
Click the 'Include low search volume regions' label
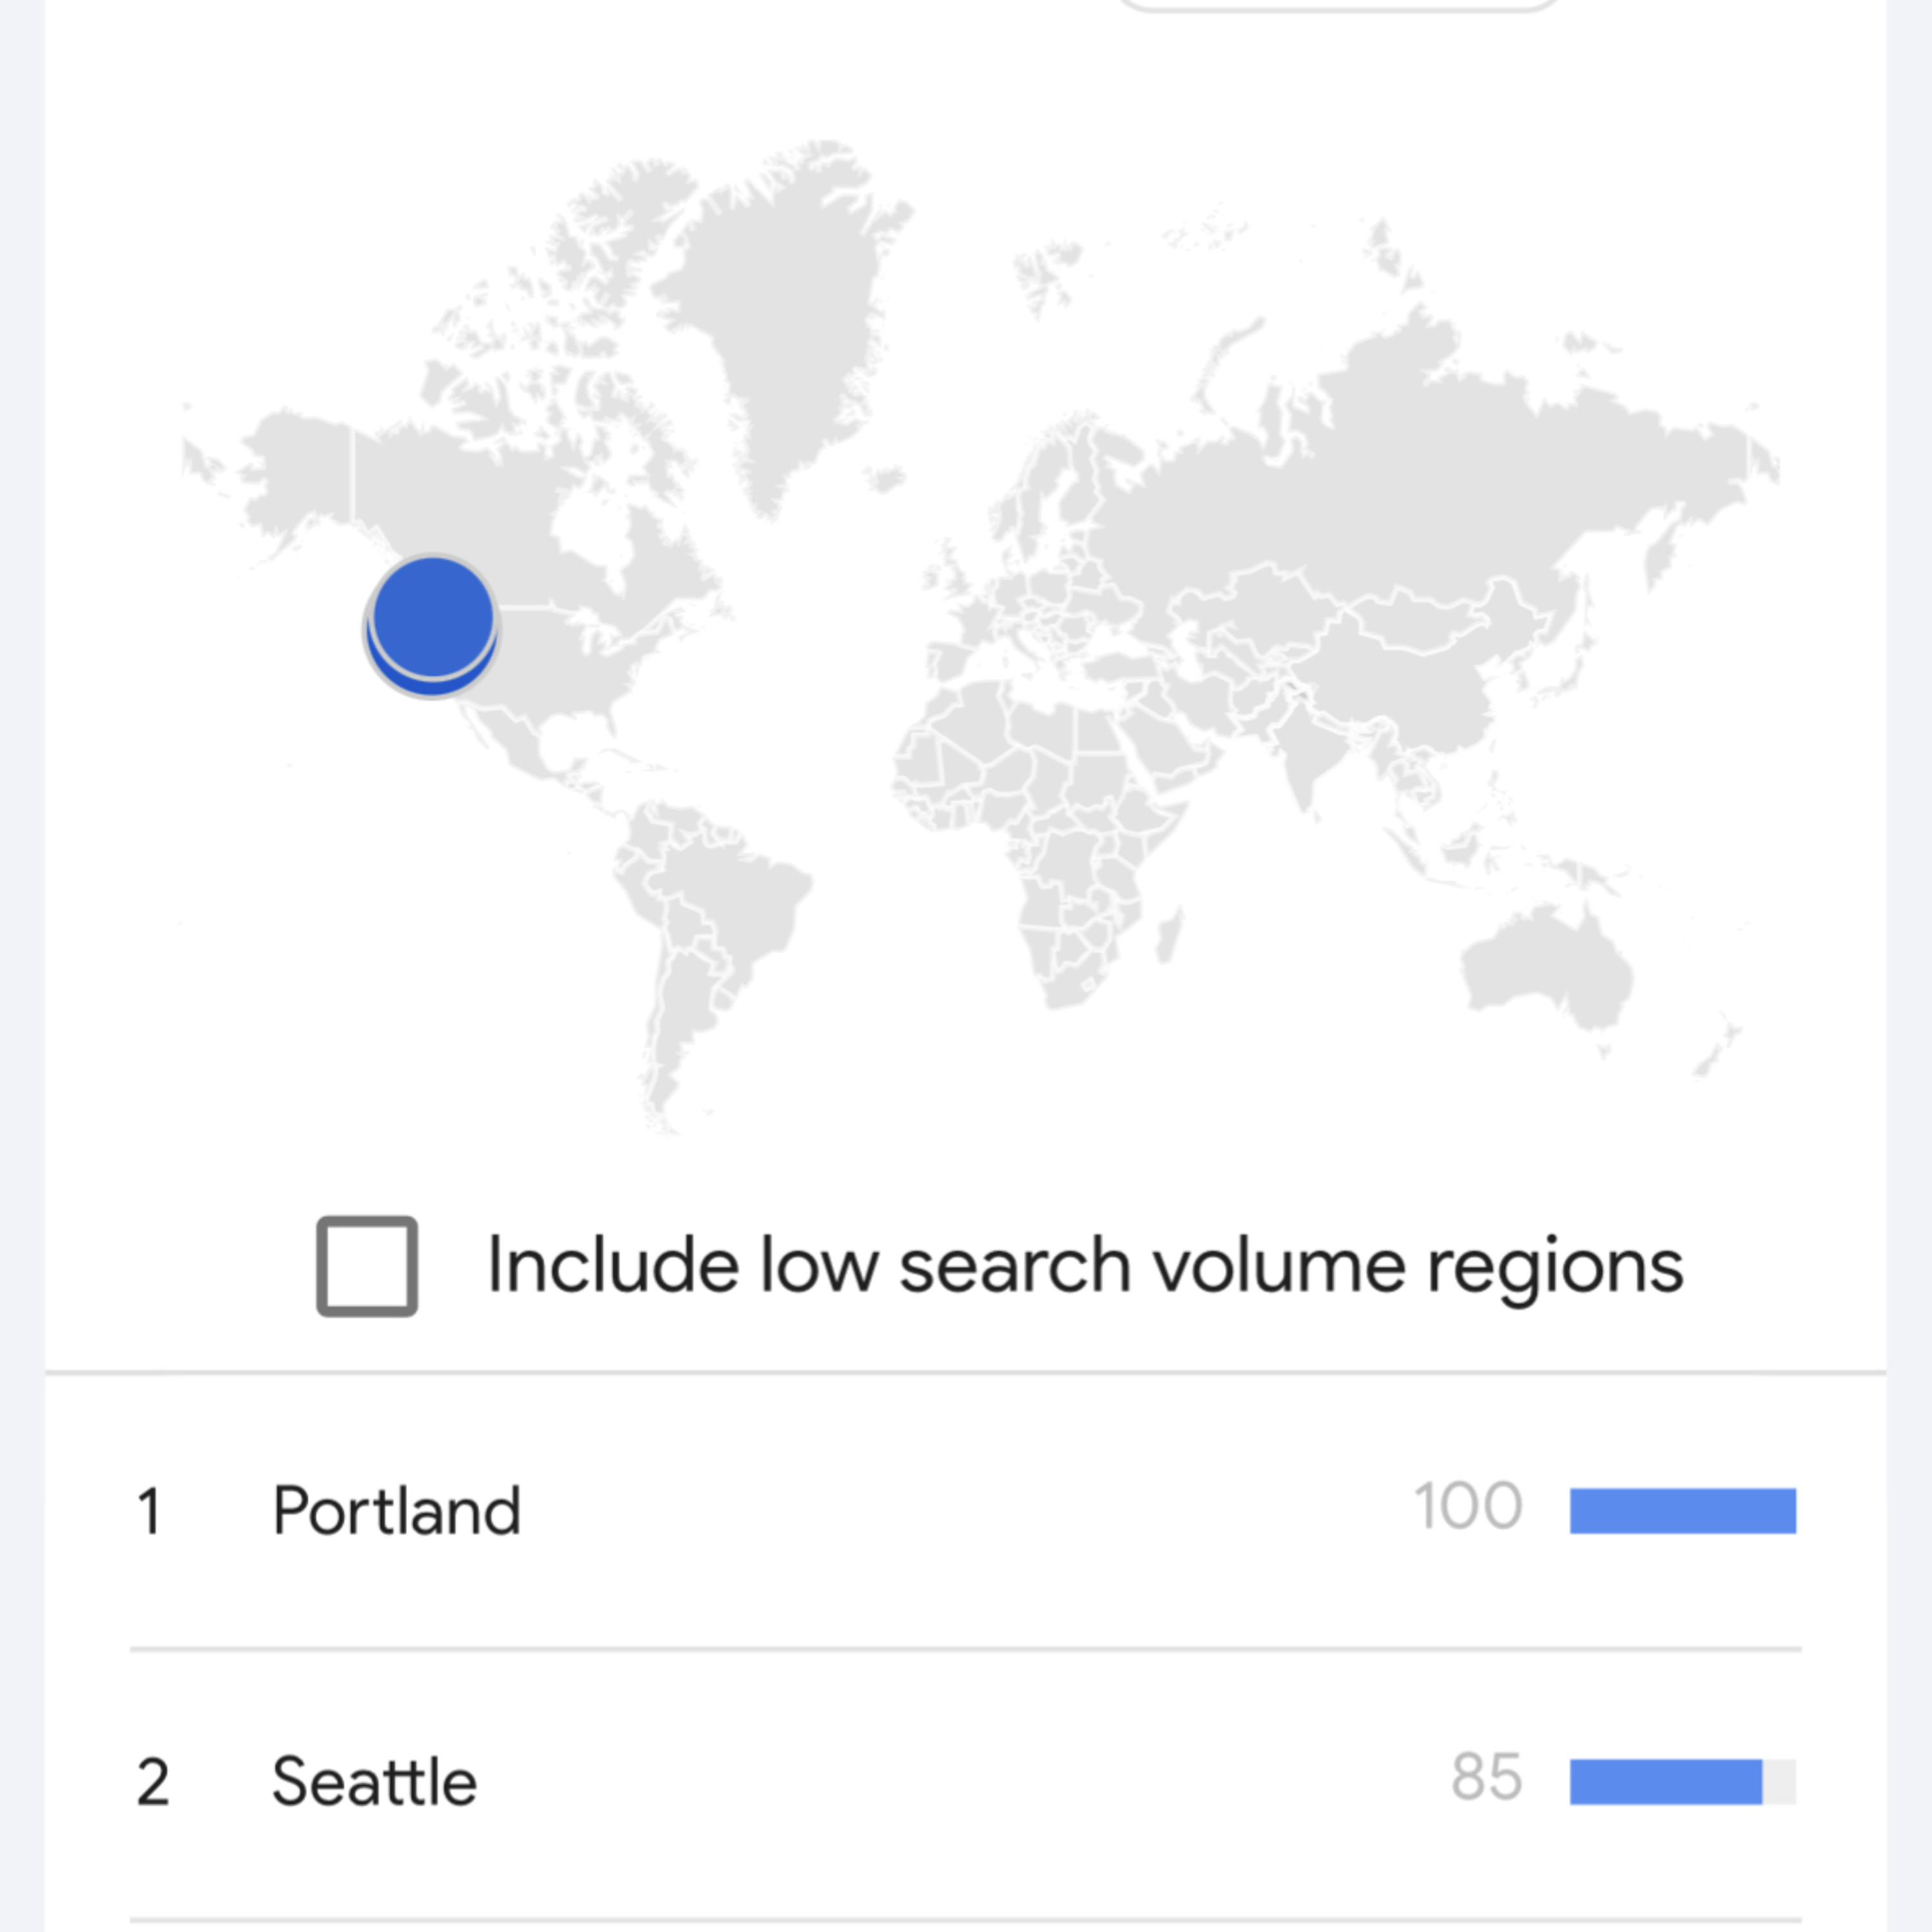pos(1085,1266)
